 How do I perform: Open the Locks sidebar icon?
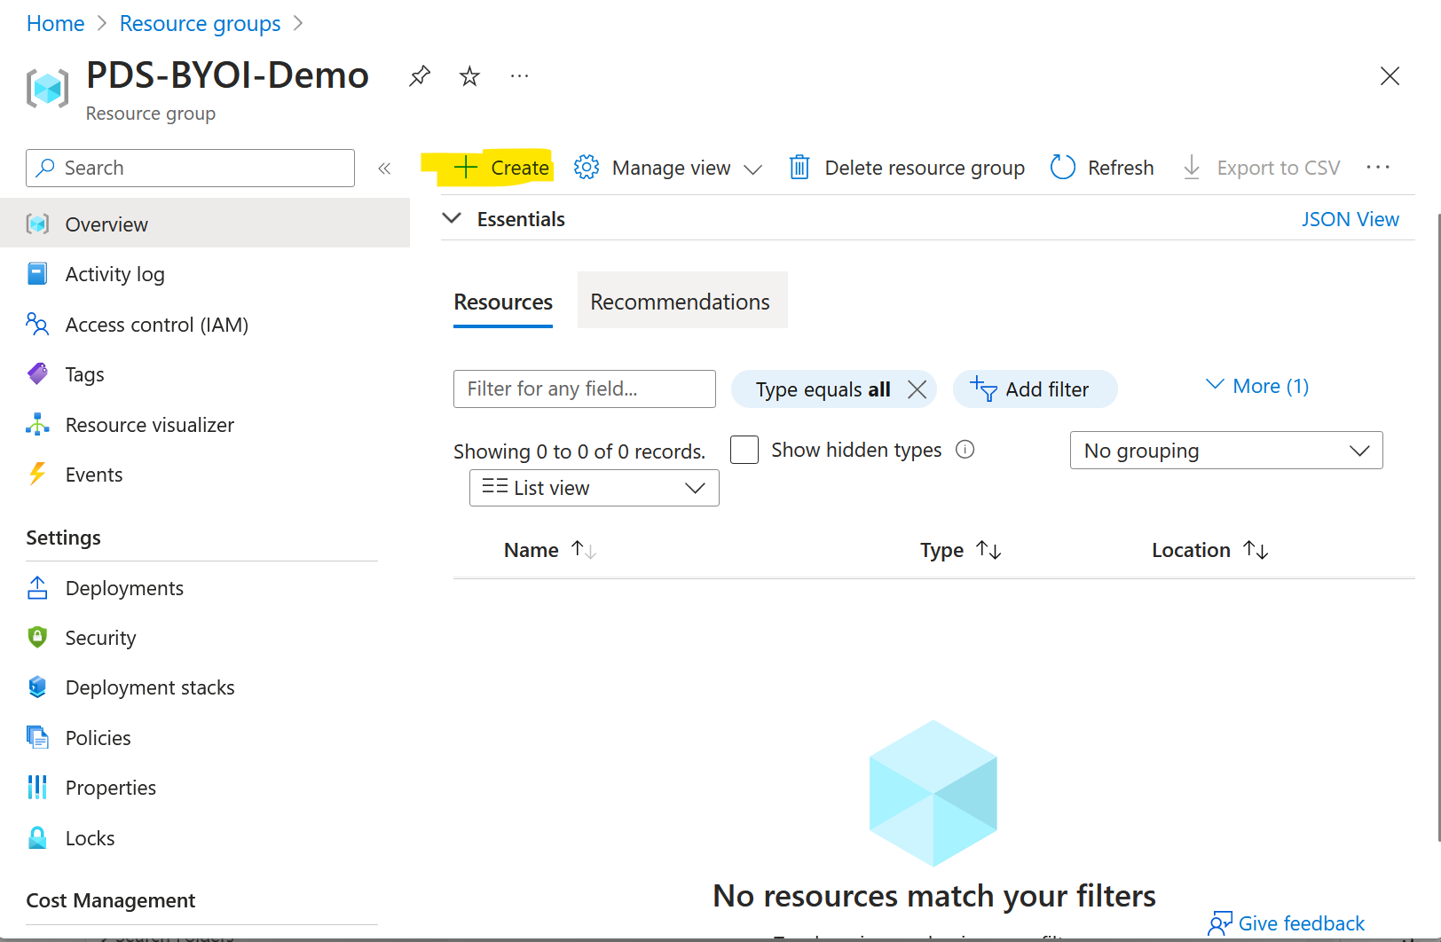pos(37,837)
